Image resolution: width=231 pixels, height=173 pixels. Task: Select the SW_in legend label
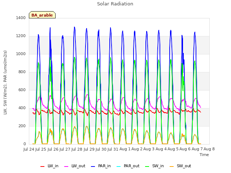[x=158, y=166]
